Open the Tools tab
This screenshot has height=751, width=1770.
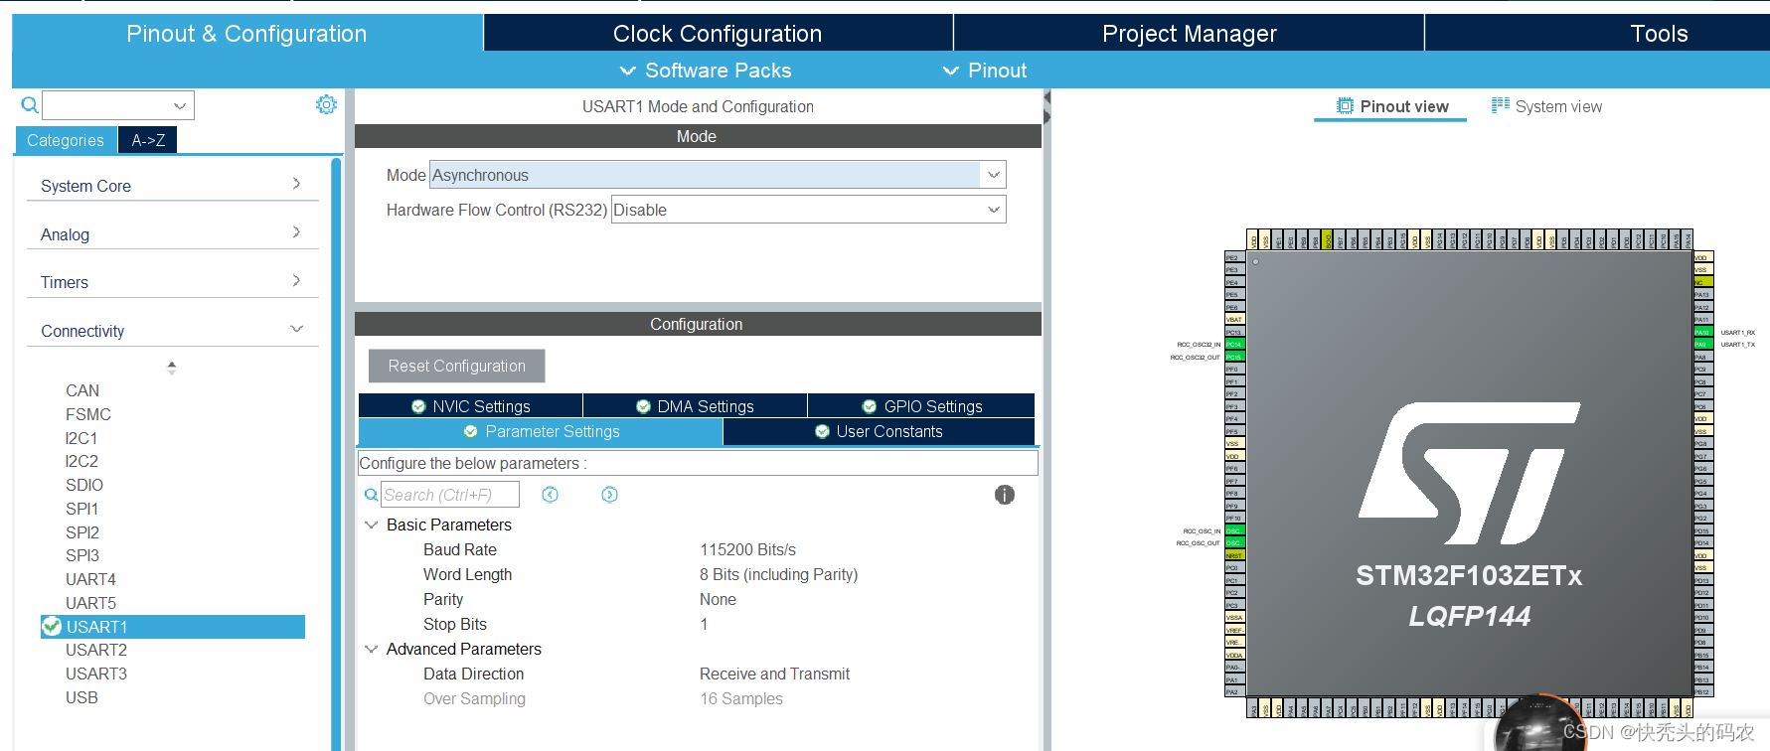coord(1659,33)
